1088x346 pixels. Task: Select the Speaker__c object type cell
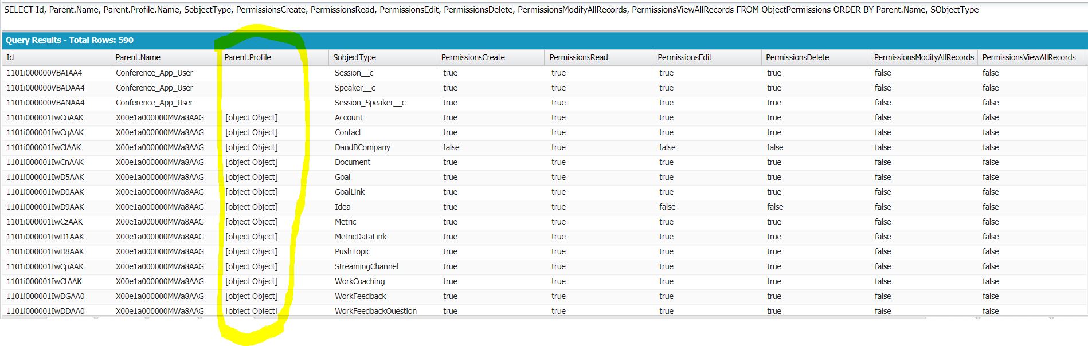[x=355, y=88]
